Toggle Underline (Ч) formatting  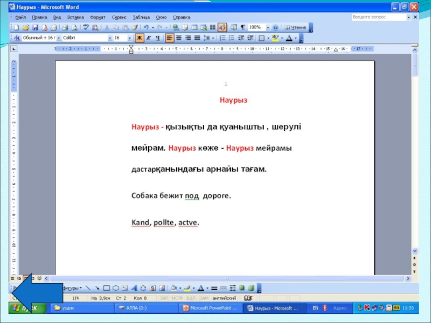click(x=158, y=38)
